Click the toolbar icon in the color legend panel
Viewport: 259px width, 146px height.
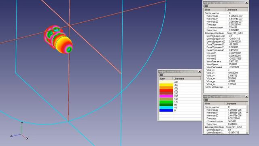tap(161, 75)
